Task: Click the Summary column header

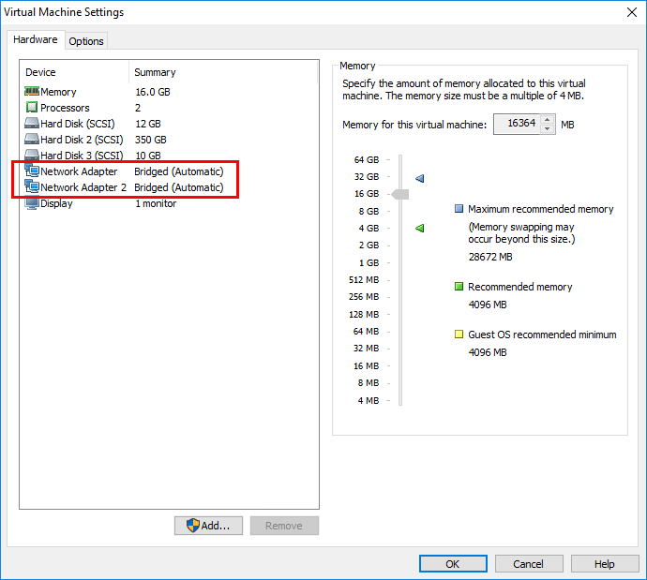Action: pyautogui.click(x=223, y=72)
